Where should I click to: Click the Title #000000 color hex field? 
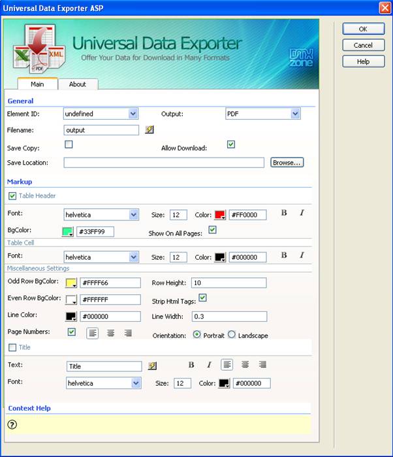[x=252, y=383]
